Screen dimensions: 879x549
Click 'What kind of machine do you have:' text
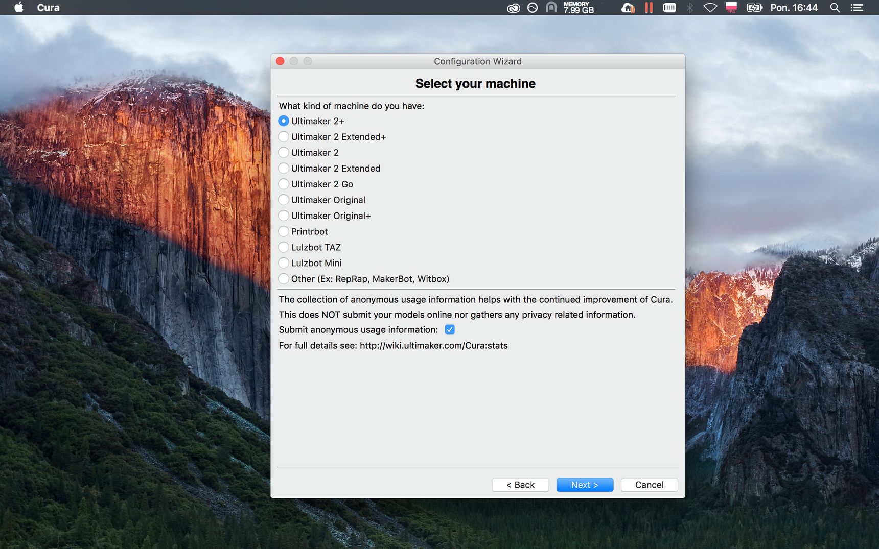click(x=352, y=106)
